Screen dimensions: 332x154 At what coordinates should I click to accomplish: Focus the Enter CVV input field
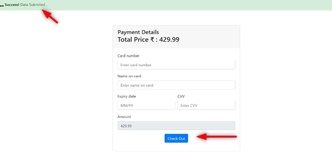coord(206,105)
